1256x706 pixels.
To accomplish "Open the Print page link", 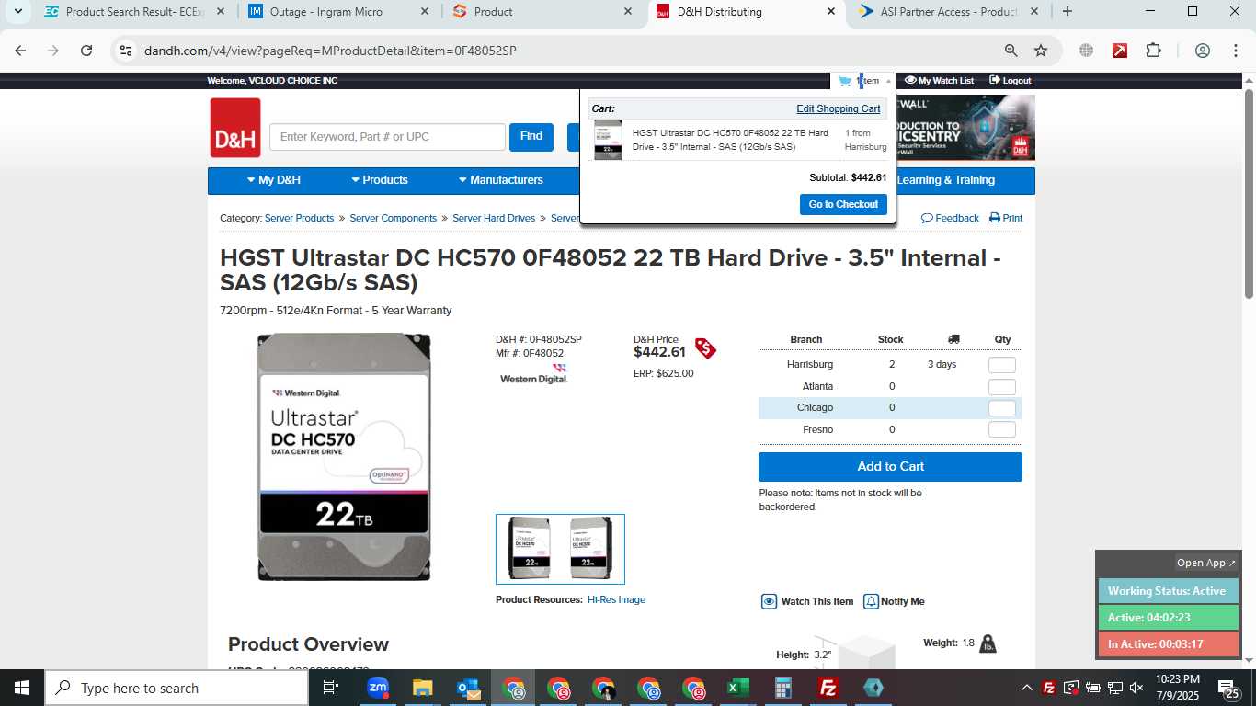I will click(x=1006, y=218).
